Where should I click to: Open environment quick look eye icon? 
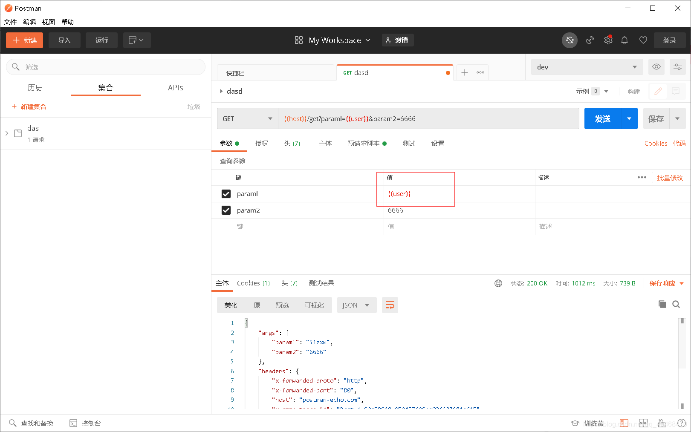(656, 67)
